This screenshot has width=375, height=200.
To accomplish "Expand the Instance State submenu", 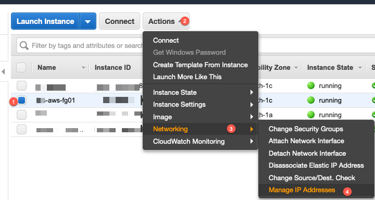I will click(201, 92).
